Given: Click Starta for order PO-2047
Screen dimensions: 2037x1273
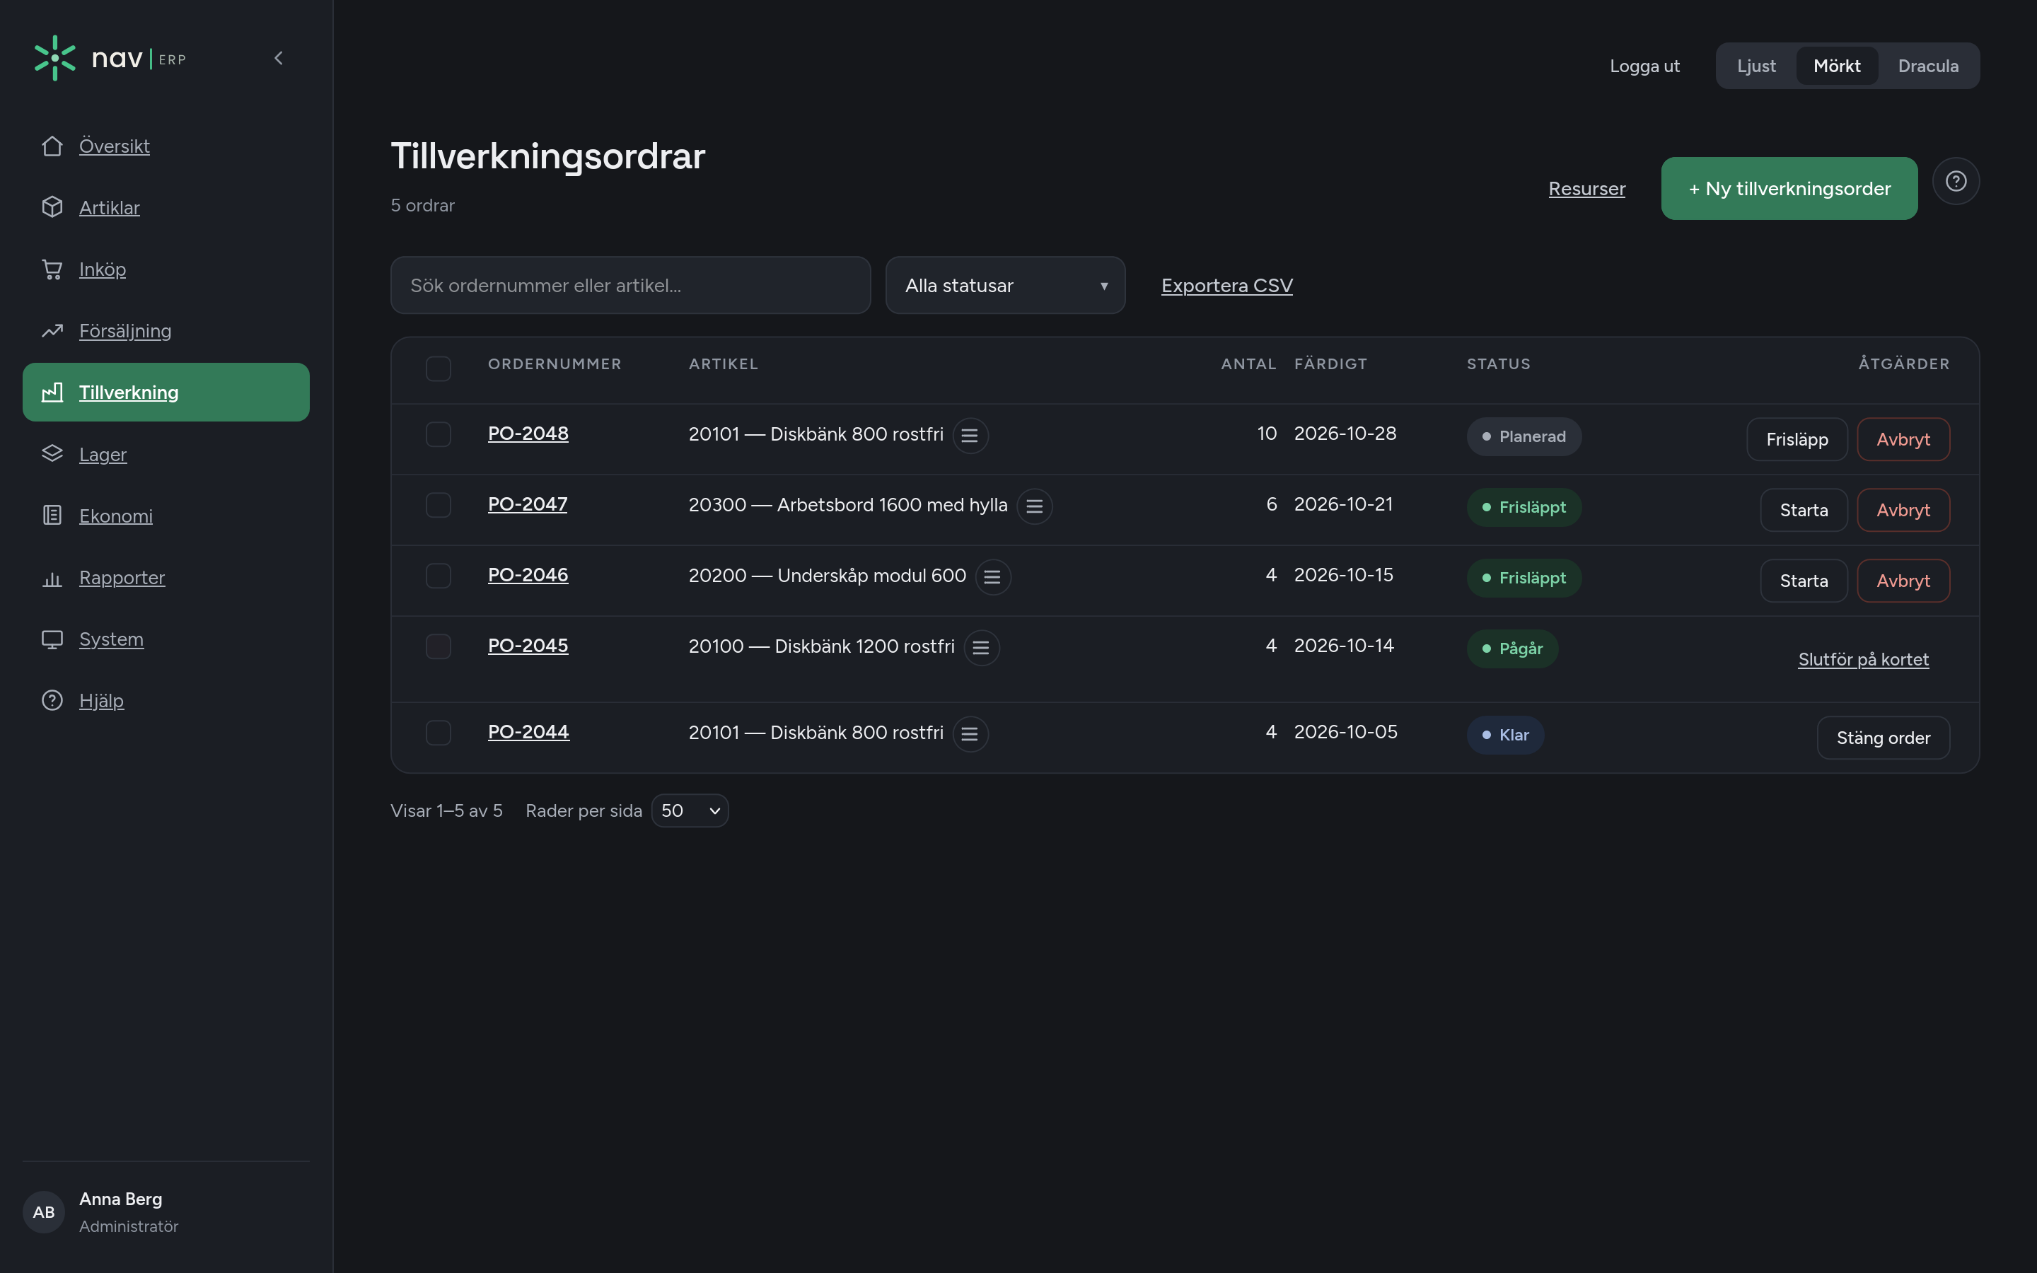Looking at the screenshot, I should pyautogui.click(x=1803, y=510).
